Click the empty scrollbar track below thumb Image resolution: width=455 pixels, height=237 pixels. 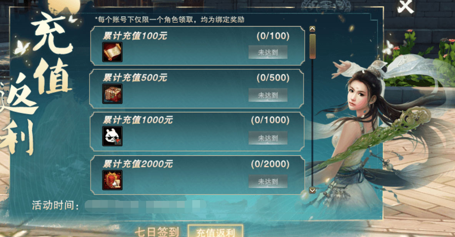click(x=313, y=122)
